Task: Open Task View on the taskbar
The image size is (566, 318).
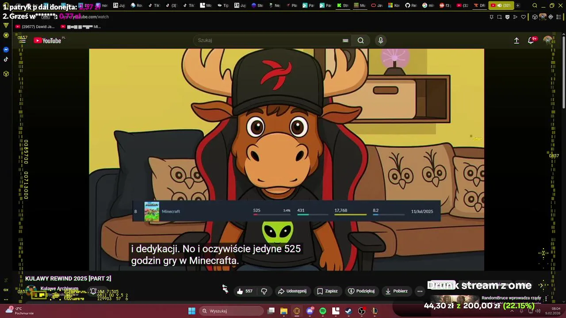Action: click(271, 311)
